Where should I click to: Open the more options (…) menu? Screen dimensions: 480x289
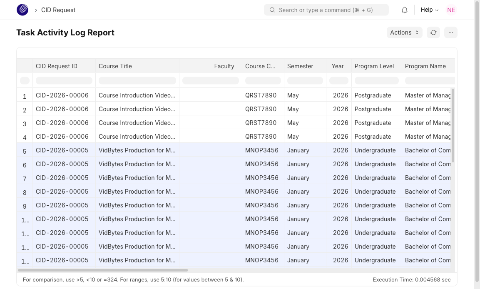[x=450, y=32]
